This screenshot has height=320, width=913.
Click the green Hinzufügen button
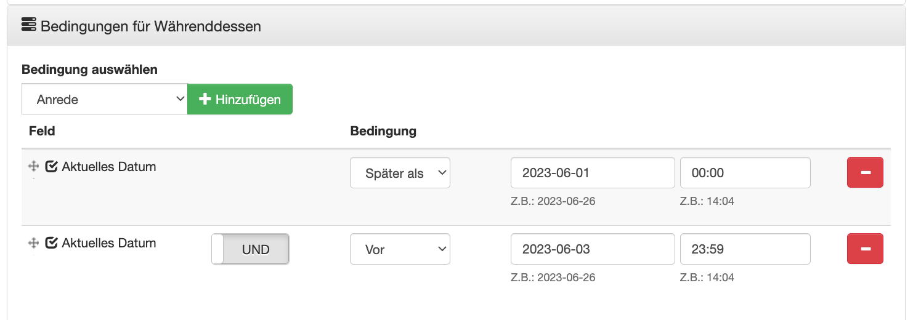tap(240, 99)
